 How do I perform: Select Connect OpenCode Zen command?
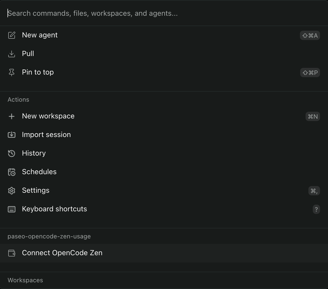164,253
